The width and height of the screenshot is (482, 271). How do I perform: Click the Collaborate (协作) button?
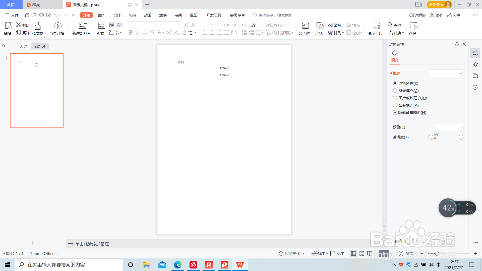pyautogui.click(x=437, y=15)
